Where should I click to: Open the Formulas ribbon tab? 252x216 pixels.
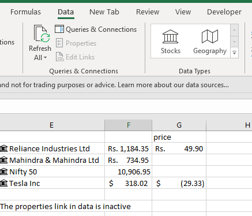pos(25,12)
